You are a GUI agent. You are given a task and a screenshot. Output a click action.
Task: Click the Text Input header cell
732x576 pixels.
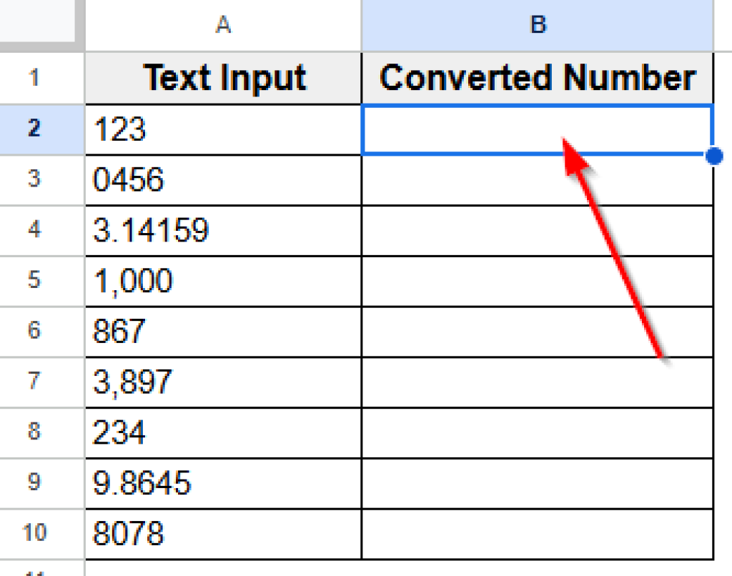[x=224, y=78]
